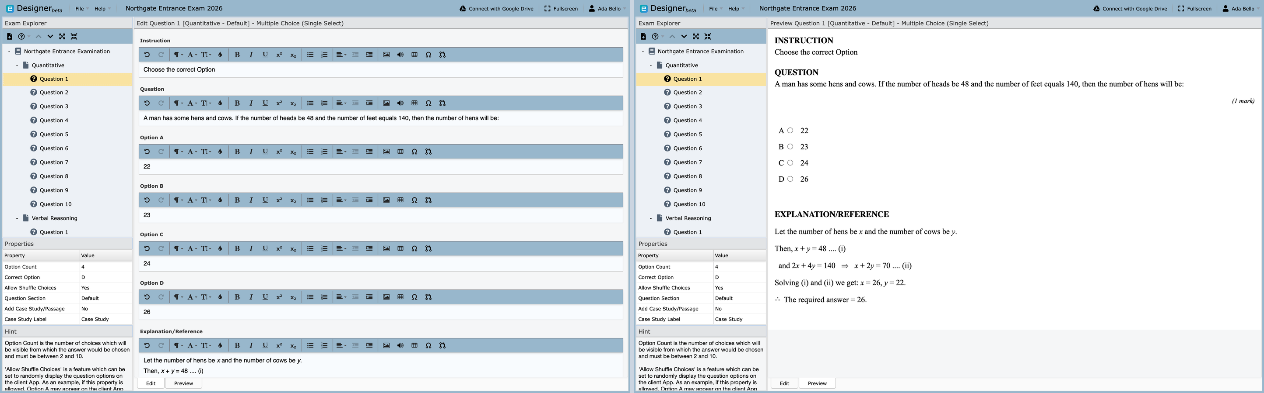The height and width of the screenshot is (393, 1264).
Task: Click Fullscreen in the left window header
Action: pyautogui.click(x=561, y=8)
